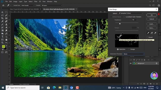161x90 pixels.
Task: Click the Fuzziness value field
Action: pyautogui.click(x=134, y=20)
